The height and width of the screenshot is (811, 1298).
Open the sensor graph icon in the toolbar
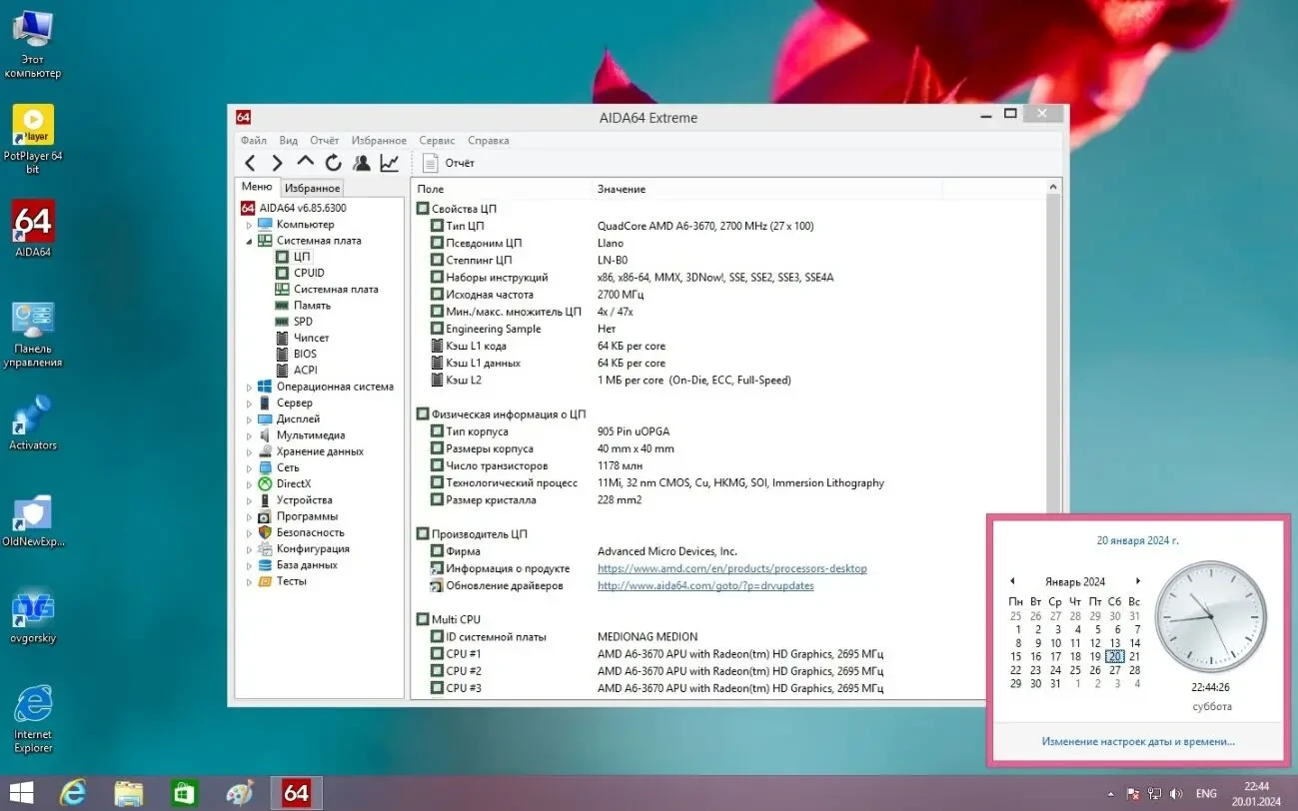click(389, 162)
